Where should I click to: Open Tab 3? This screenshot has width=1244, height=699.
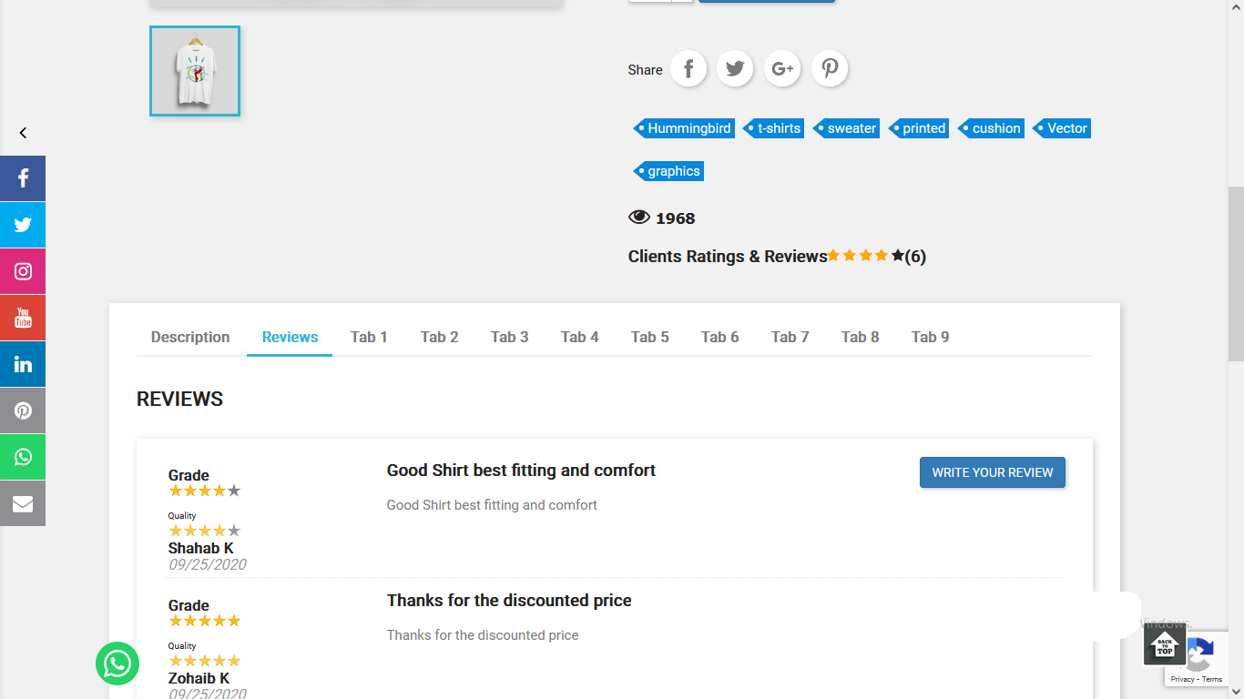coord(509,337)
